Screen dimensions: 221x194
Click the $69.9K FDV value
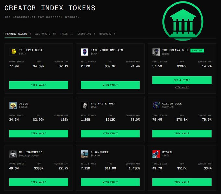(x=110, y=66)
